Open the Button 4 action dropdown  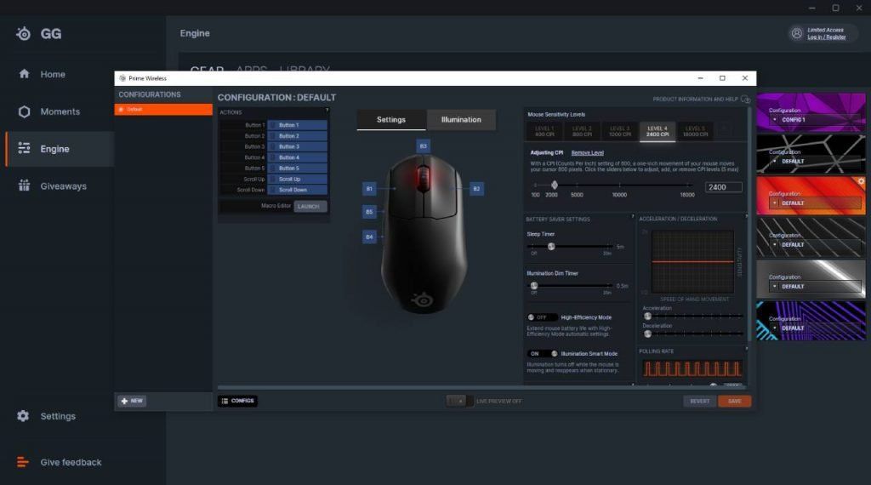(297, 157)
